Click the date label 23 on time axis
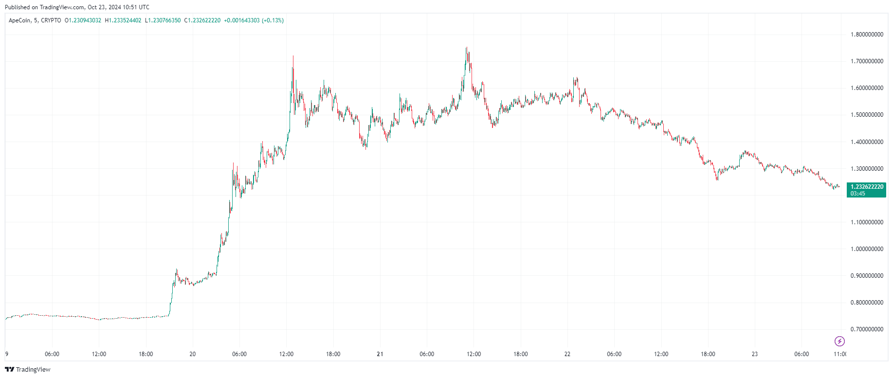 coord(755,354)
